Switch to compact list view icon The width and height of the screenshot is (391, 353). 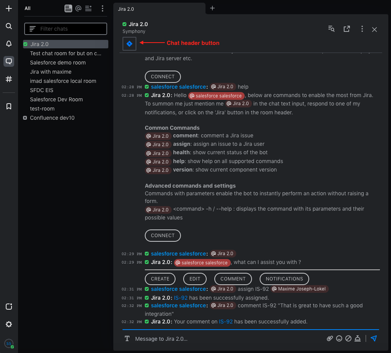tap(88, 8)
